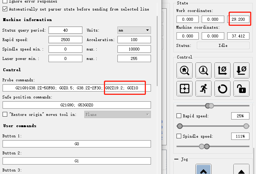
Task: Click the Spindle speed 111% value box
Action: (x=240, y=136)
